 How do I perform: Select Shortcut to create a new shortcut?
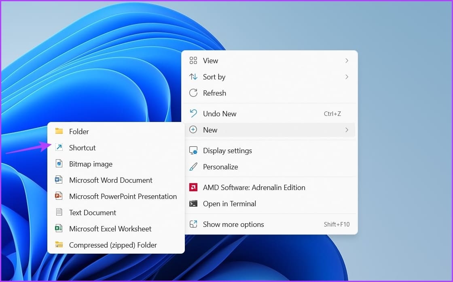click(x=83, y=147)
